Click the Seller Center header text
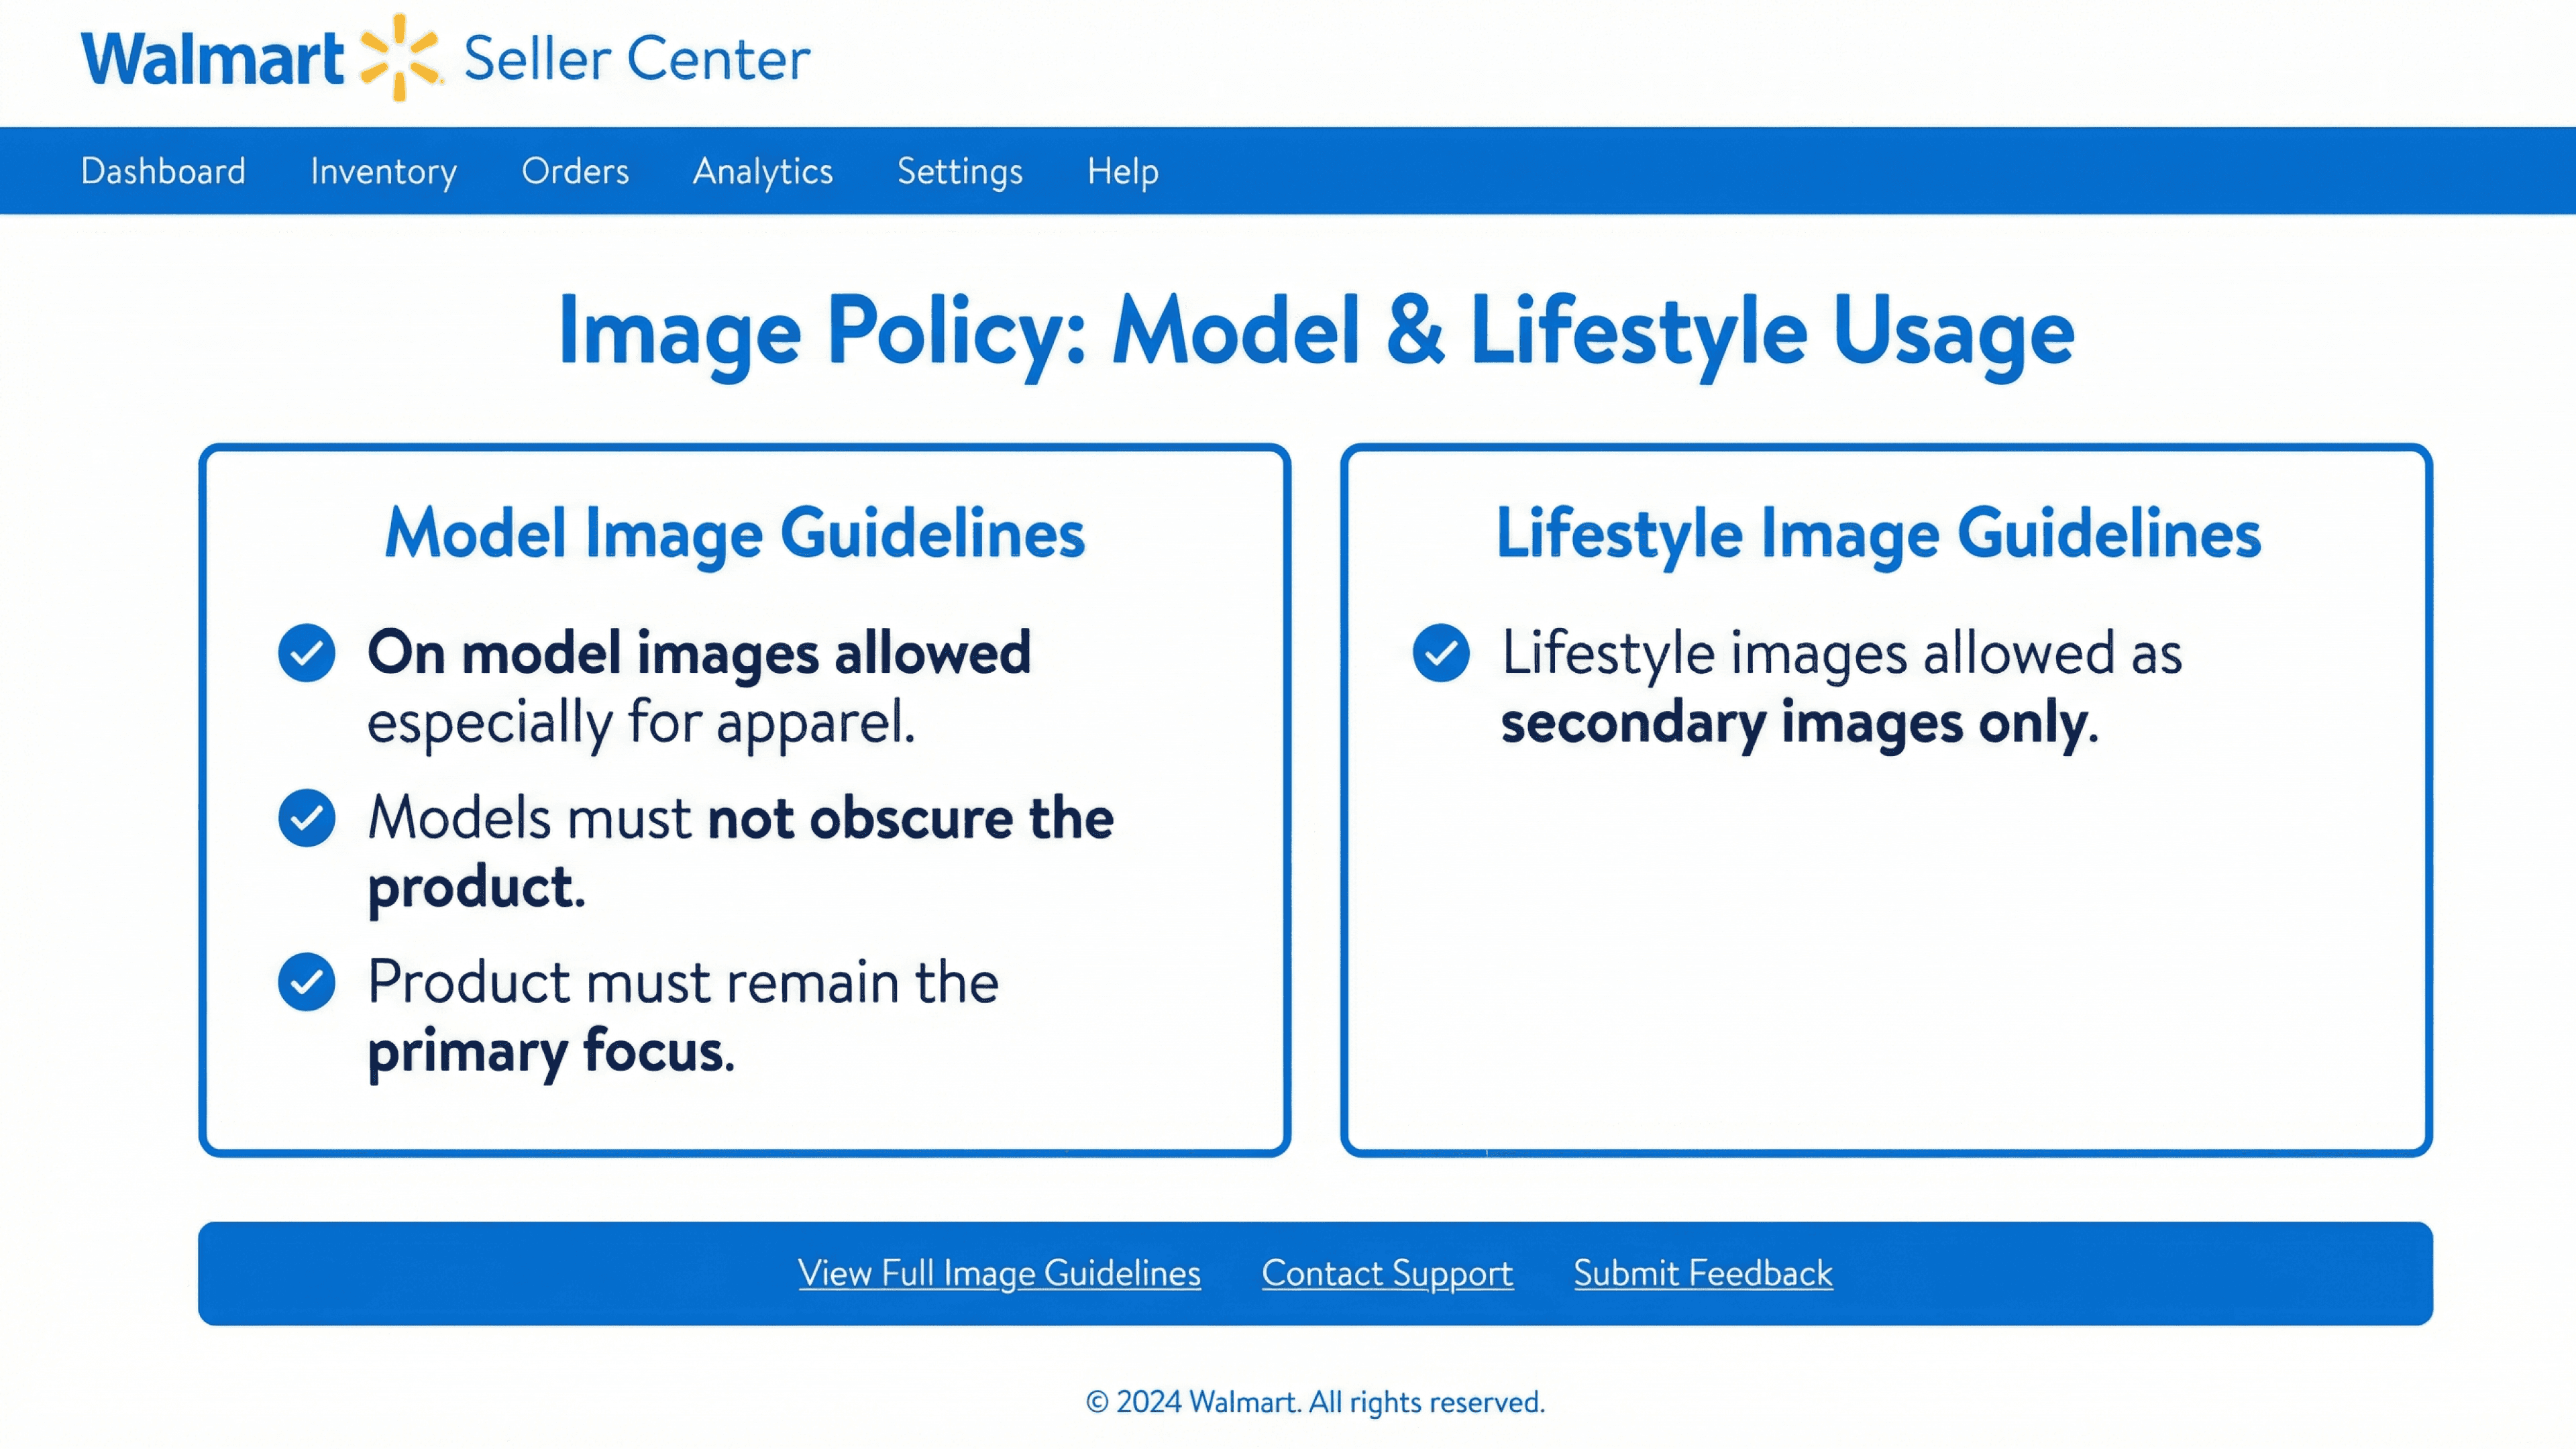Image resolution: width=2576 pixels, height=1449 pixels. [x=637, y=59]
